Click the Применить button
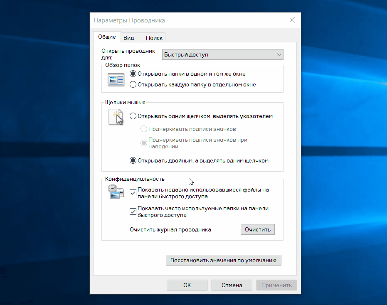Image resolution: width=387 pixels, height=305 pixels. click(277, 285)
